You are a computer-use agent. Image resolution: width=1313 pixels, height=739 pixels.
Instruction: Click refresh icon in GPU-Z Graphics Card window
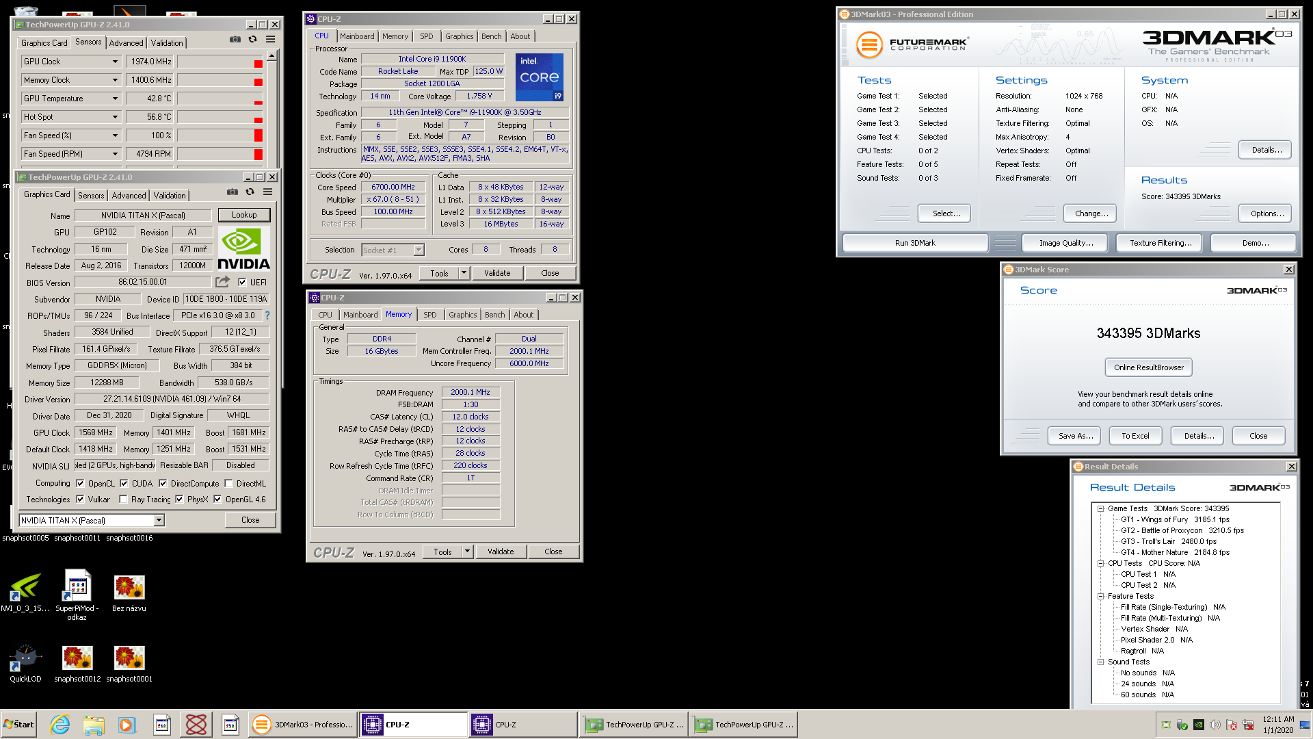coord(250,192)
